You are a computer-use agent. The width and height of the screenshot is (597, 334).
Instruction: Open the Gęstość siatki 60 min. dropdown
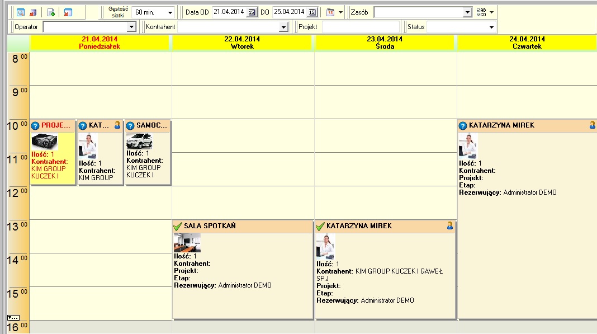[x=170, y=12]
